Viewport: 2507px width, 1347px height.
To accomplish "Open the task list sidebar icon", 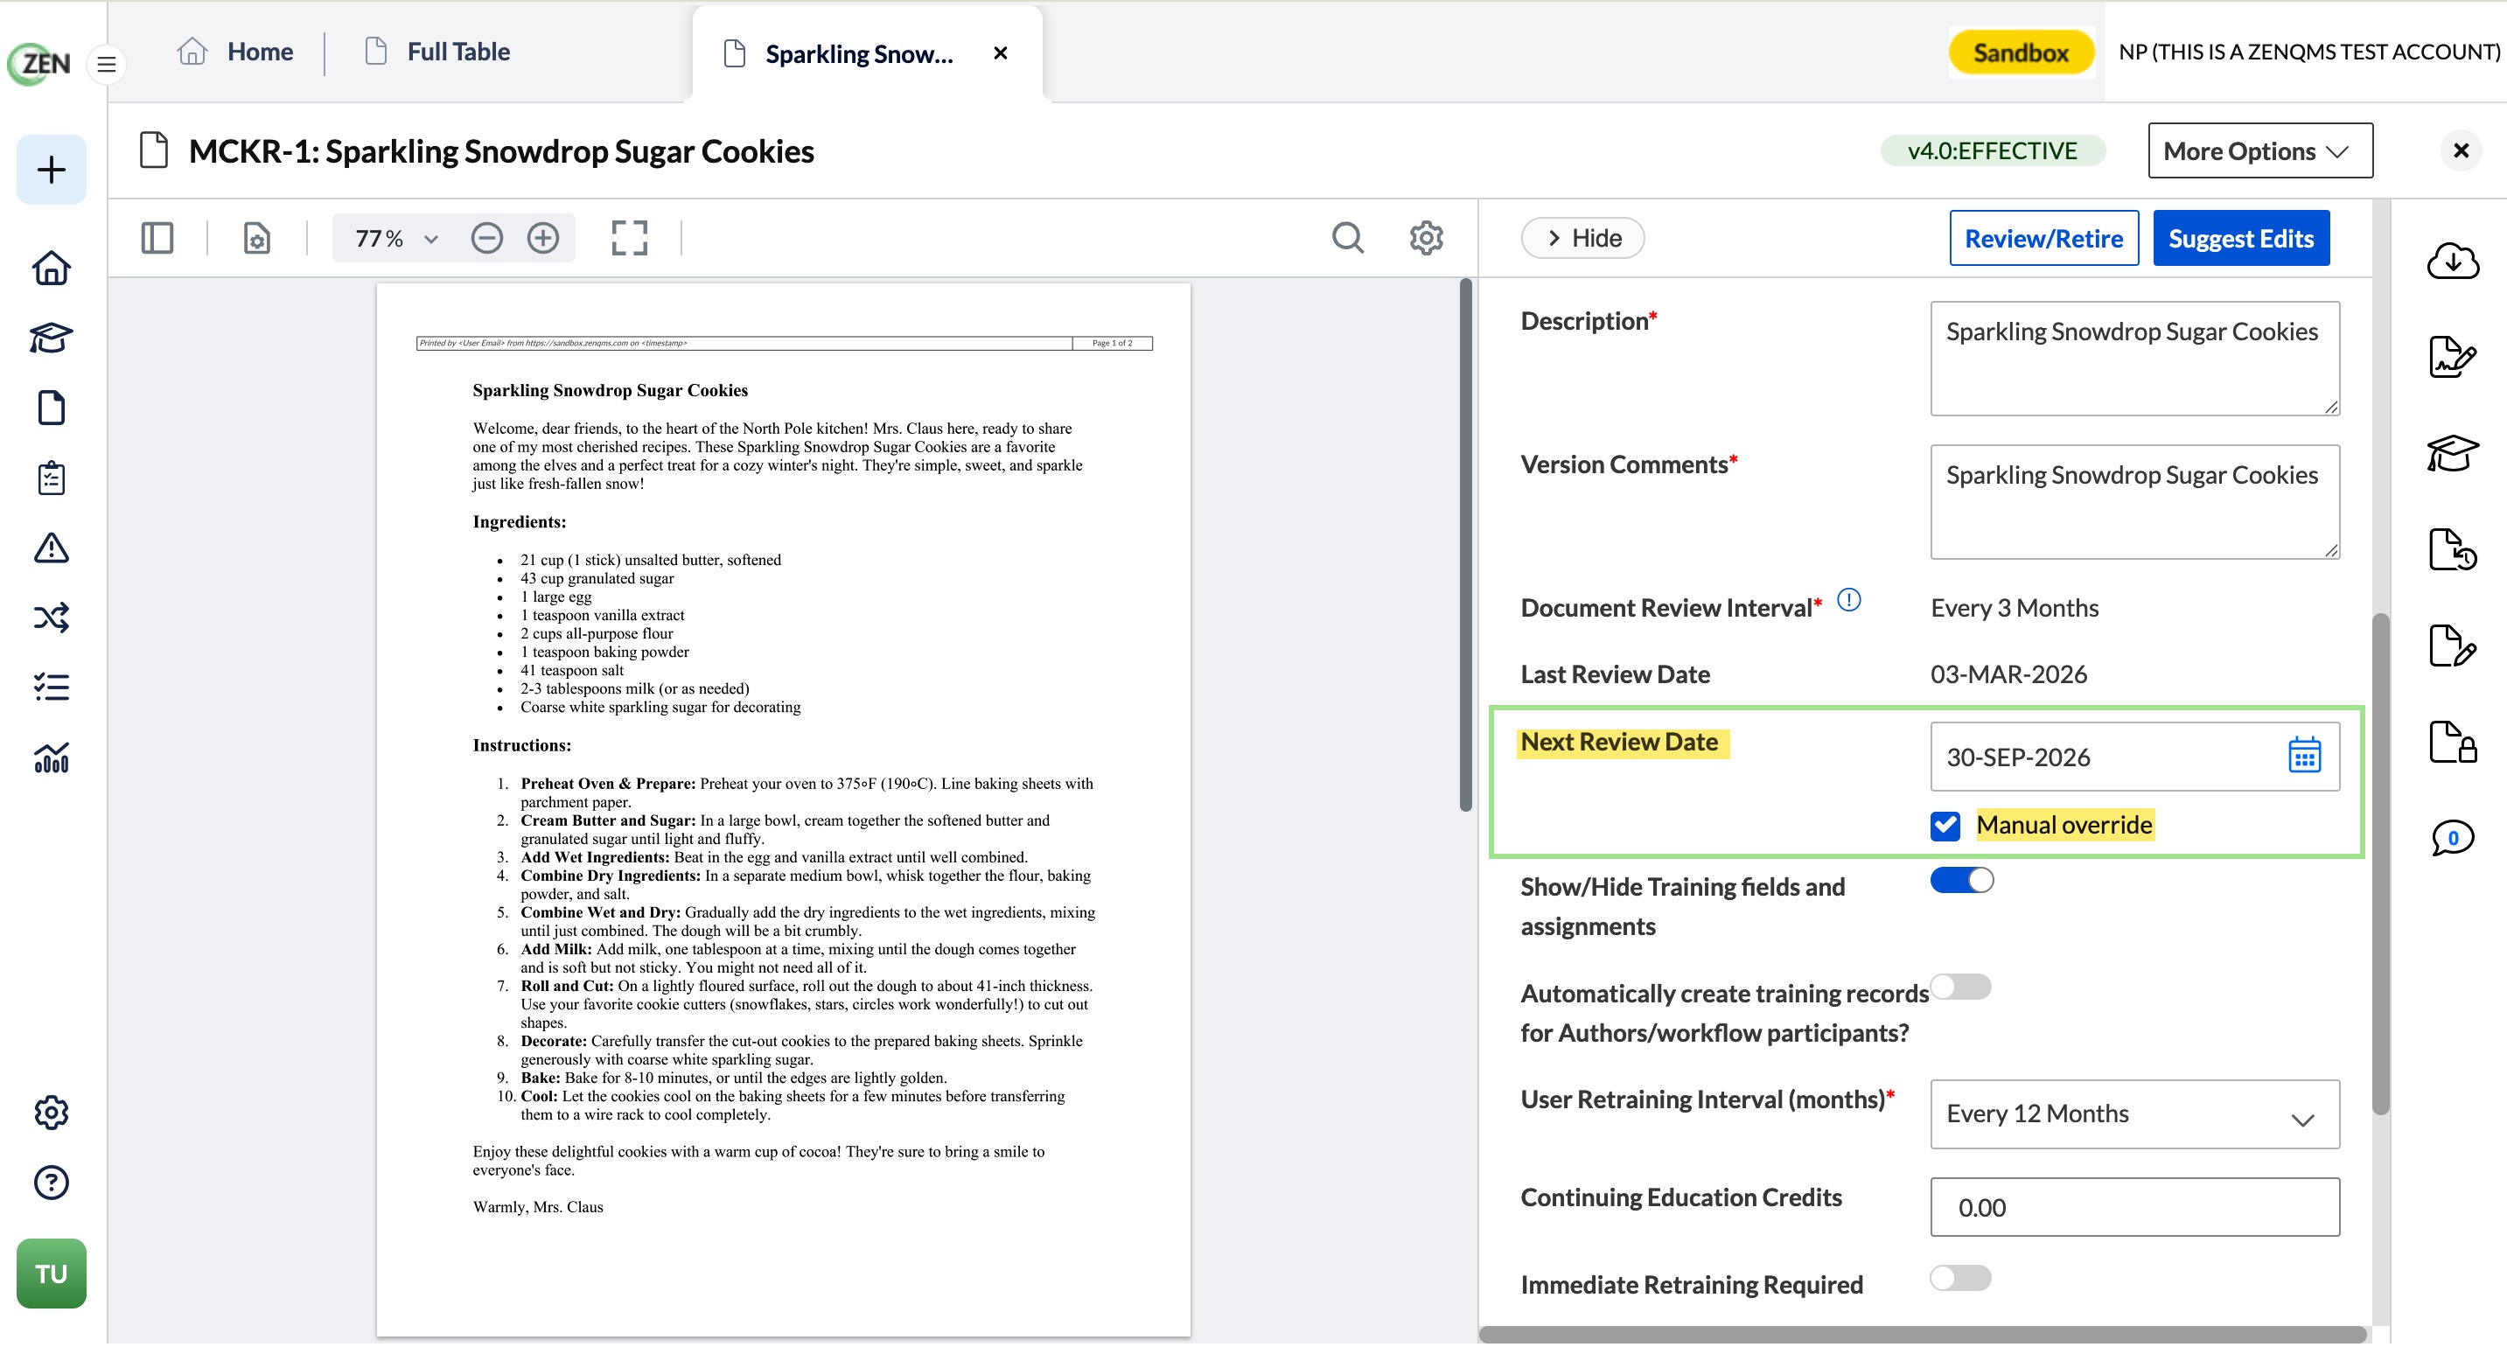I will (x=52, y=687).
